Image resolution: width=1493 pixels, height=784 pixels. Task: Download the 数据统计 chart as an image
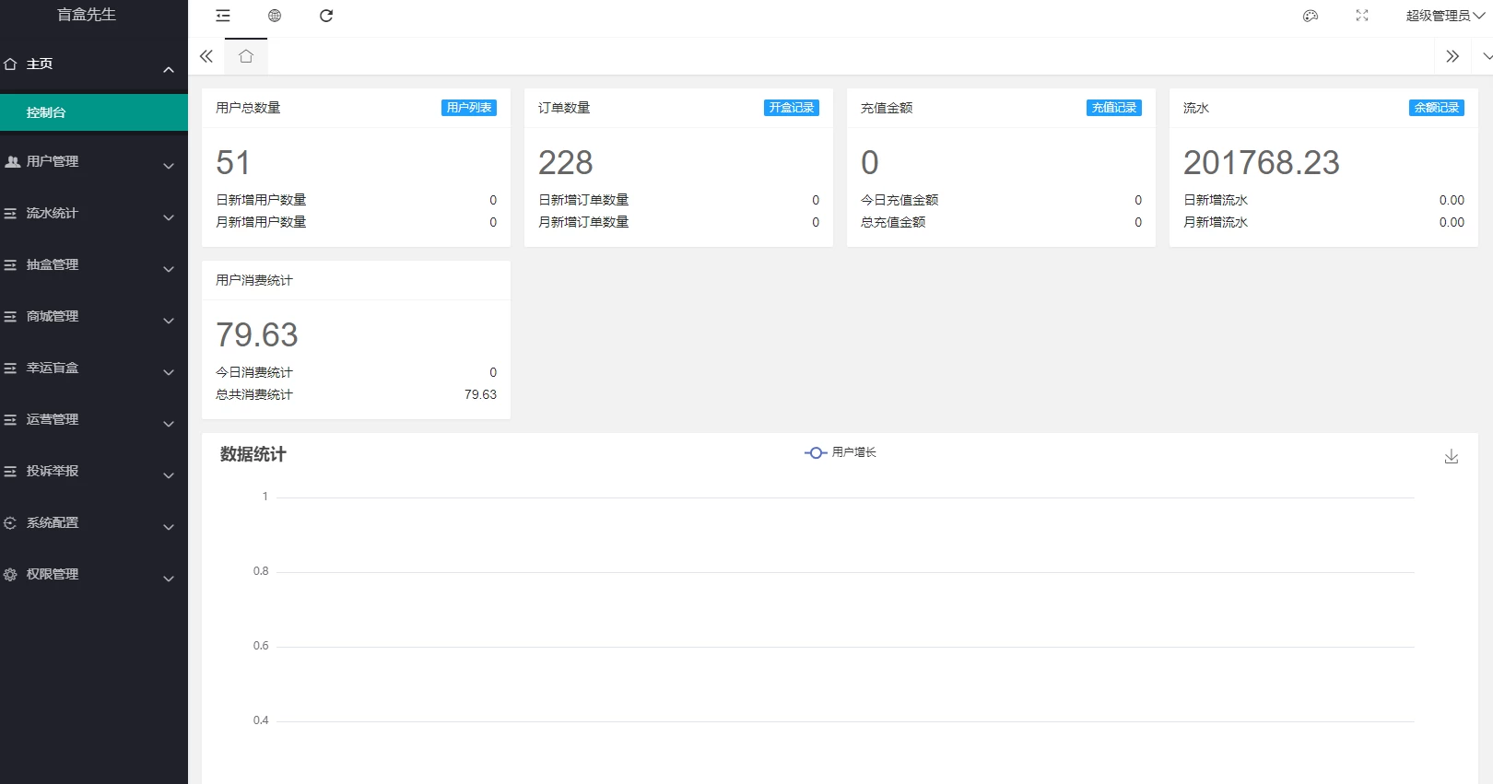pos(1452,457)
